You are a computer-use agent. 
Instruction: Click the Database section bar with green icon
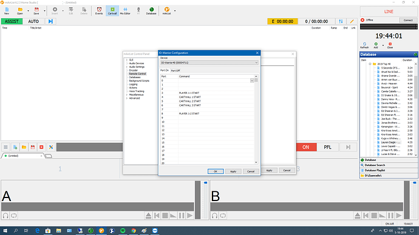[x=389, y=160]
